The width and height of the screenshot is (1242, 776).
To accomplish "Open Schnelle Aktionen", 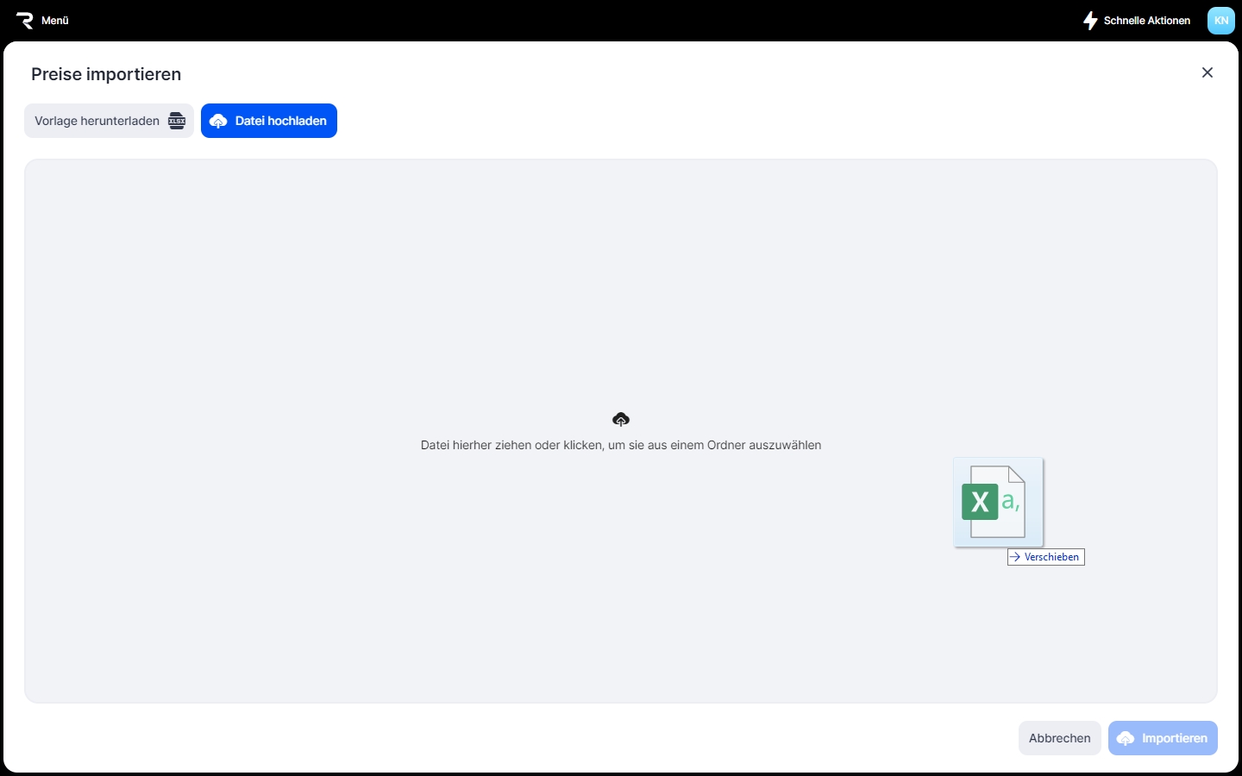I will coord(1146,21).
